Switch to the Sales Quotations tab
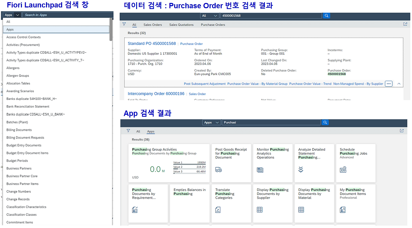The width and height of the screenshot is (412, 228). (x=181, y=24)
